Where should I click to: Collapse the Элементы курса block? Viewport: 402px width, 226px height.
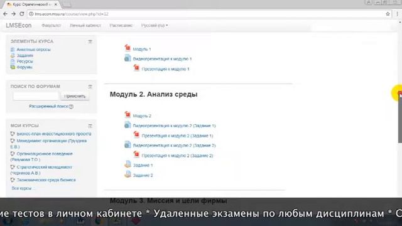90,41
